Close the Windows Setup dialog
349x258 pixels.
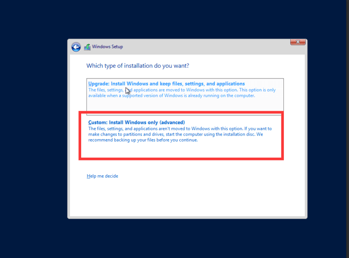click(x=298, y=42)
